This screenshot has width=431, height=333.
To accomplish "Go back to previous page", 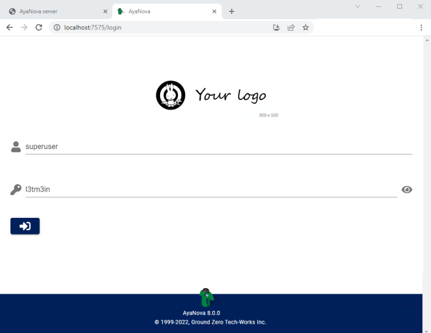I will [10, 28].
